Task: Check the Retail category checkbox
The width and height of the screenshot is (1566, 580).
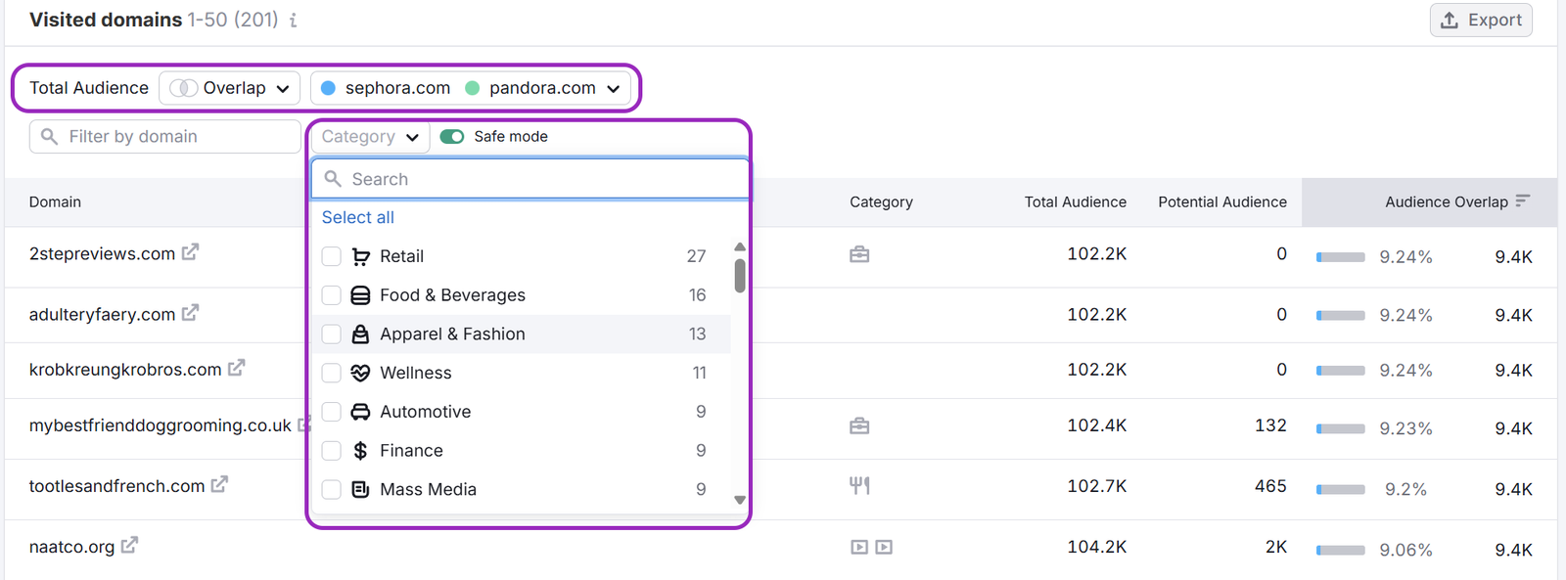Action: click(x=332, y=256)
